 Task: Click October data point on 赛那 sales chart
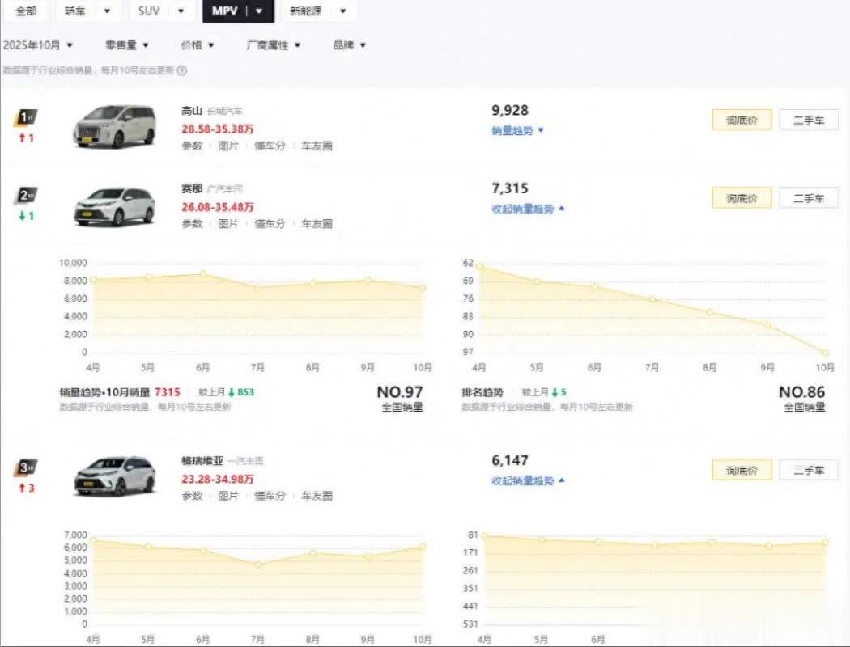click(x=423, y=288)
